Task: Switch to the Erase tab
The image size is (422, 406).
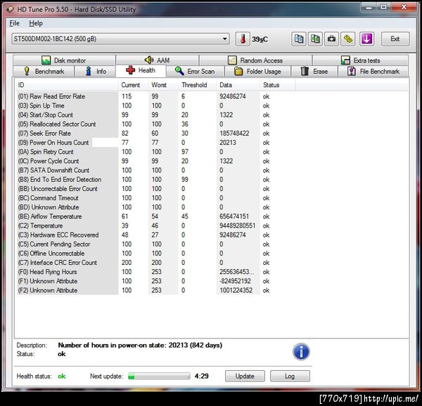Action: click(314, 71)
